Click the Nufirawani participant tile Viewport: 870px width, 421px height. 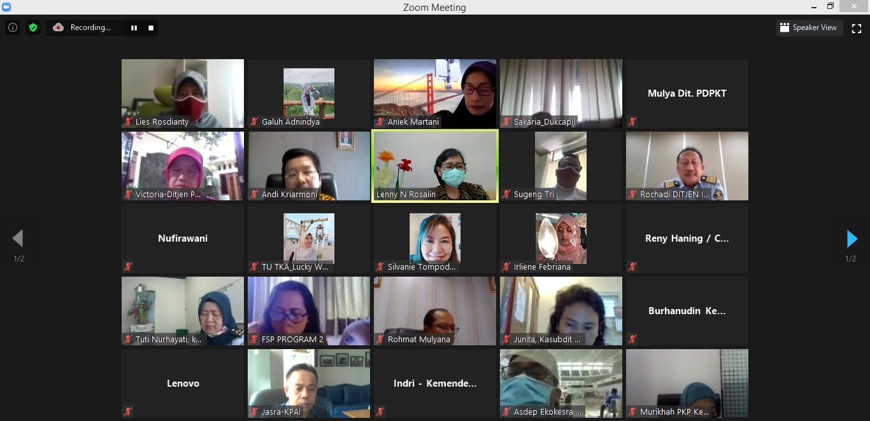point(183,238)
